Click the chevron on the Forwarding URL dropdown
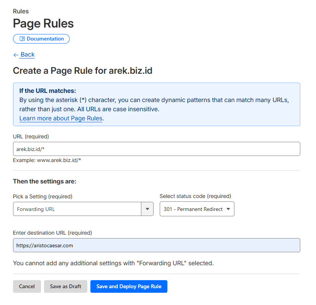This screenshot has height=305, width=316. coord(147,209)
